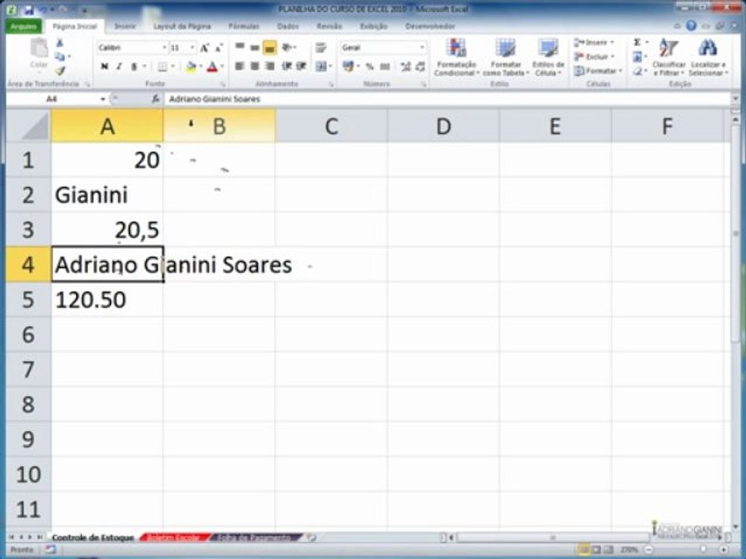The height and width of the screenshot is (559, 746).
Task: Apply the yellow fill color bucket
Action: [191, 67]
